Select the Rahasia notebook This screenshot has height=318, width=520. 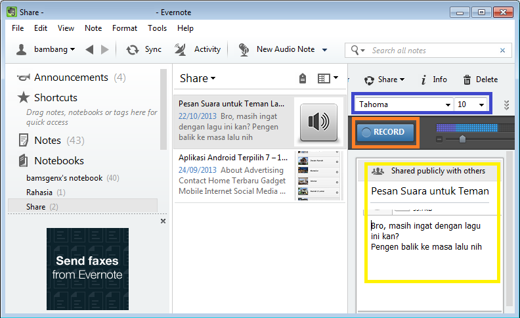pos(46,193)
